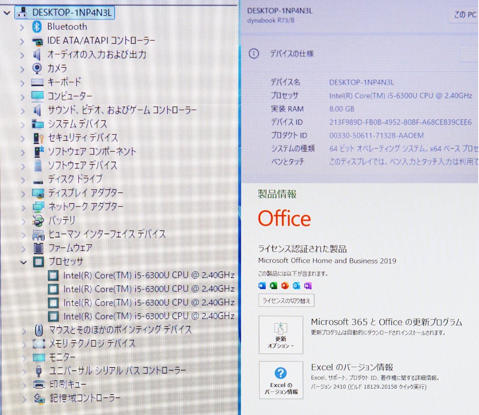The height and width of the screenshot is (415, 479).
Task: Click the ユニバーサル シリアル バス USB icon
Action: (x=39, y=371)
